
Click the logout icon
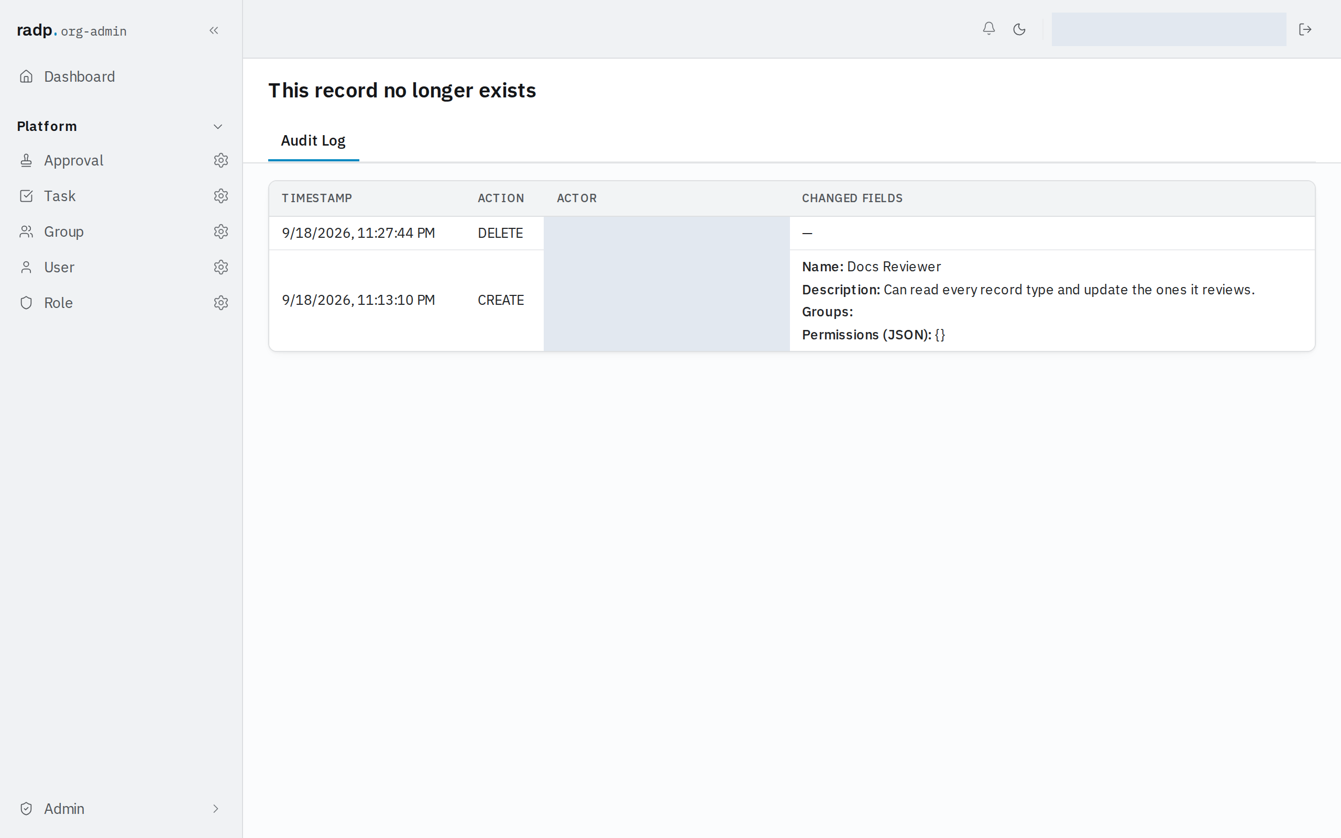click(1305, 29)
